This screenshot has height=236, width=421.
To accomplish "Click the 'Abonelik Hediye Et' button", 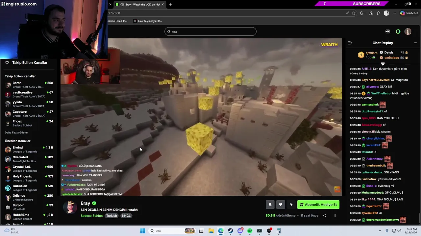I will tap(318, 205).
